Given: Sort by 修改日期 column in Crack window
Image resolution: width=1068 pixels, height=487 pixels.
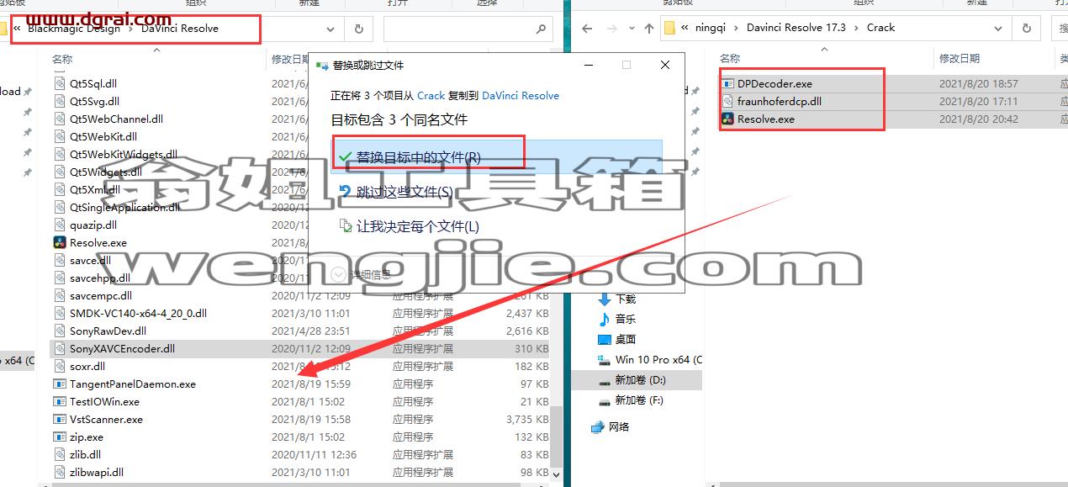Looking at the screenshot, I should click(x=960, y=59).
